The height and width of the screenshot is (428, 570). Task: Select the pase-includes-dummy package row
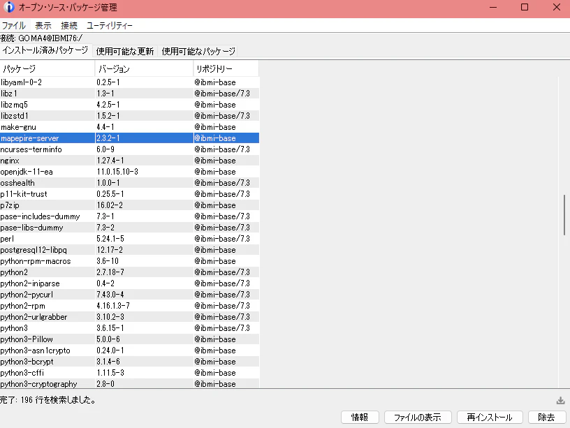129,216
